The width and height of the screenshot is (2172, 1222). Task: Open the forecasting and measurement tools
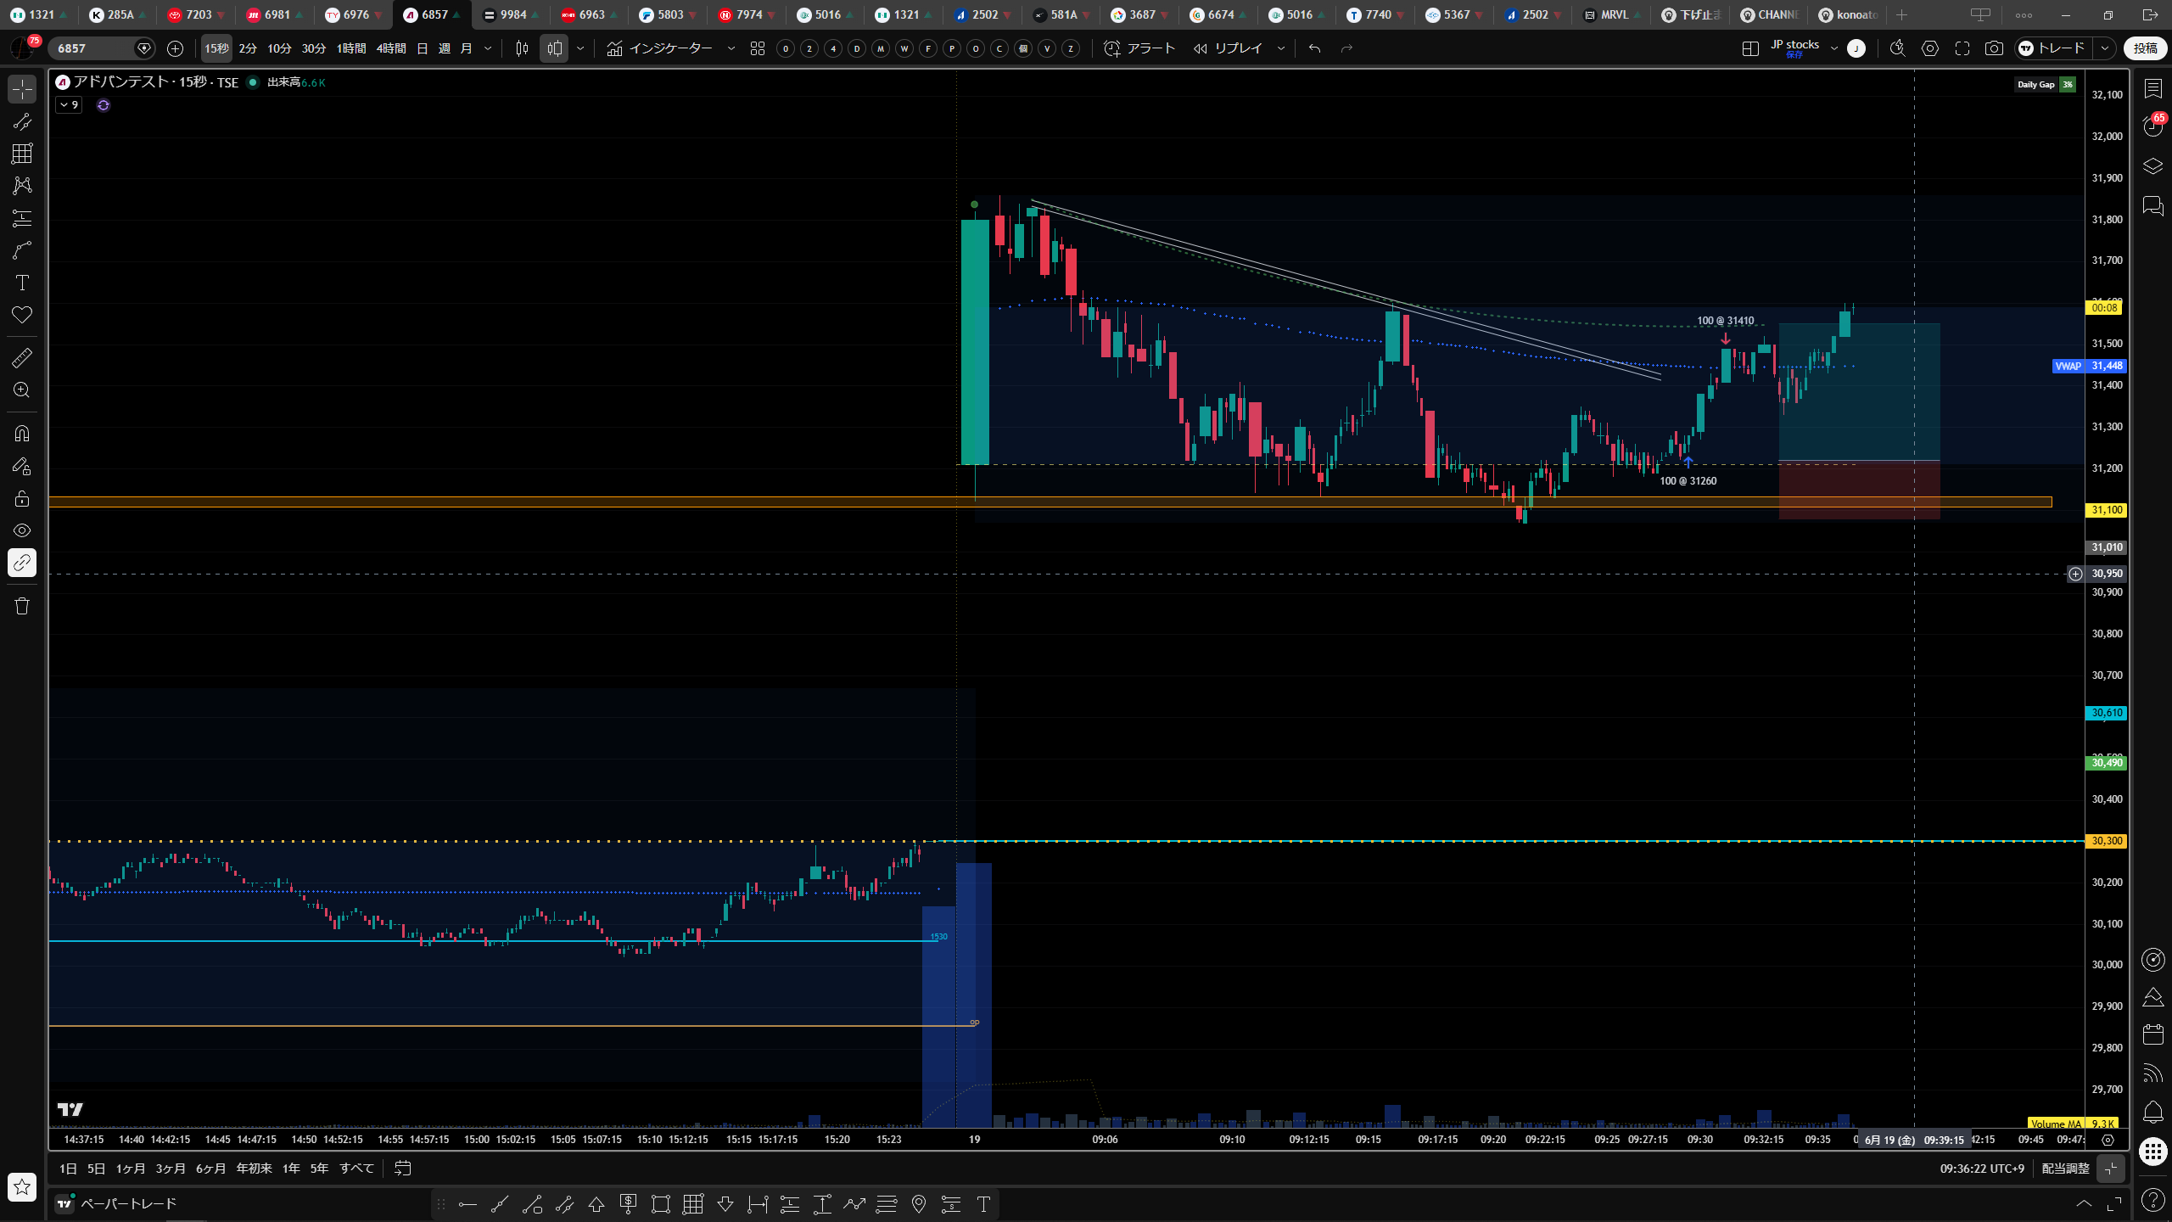(x=22, y=218)
